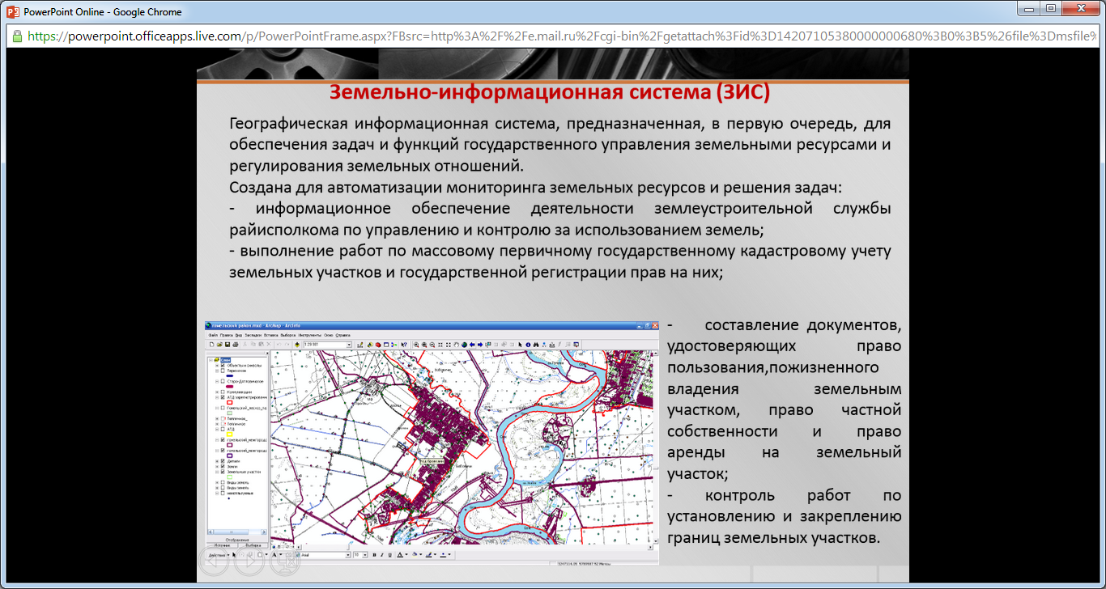Click ArcMap Full Extent globe icon
This screenshot has height=589, width=1106.
464,345
